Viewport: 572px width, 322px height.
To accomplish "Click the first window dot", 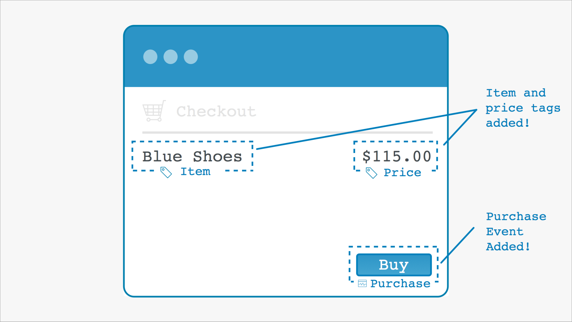I will pyautogui.click(x=150, y=57).
